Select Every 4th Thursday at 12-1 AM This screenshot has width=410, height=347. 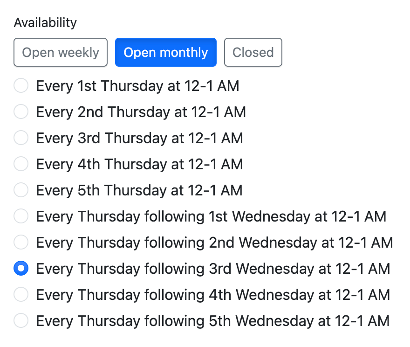[x=21, y=164]
